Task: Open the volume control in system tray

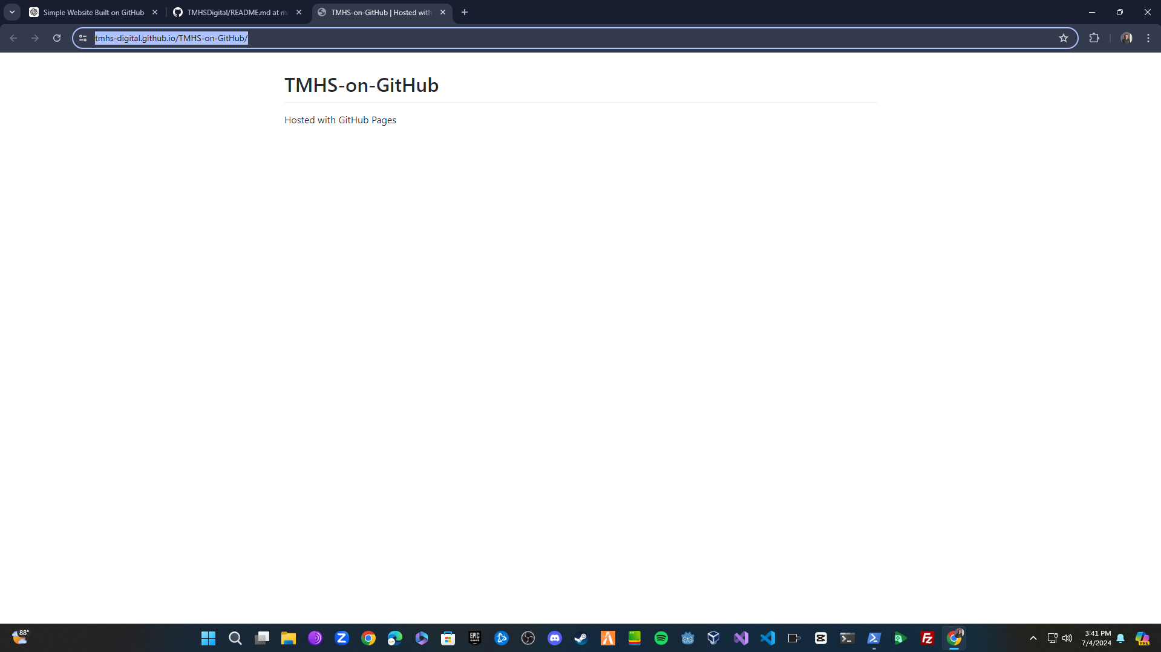Action: (x=1067, y=638)
